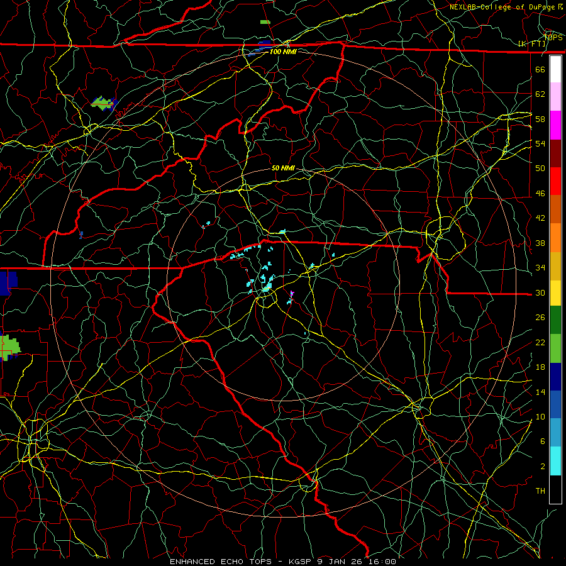Click the magenta high echo top near radar center
The height and width of the screenshot is (566, 566).
pos(292,293)
